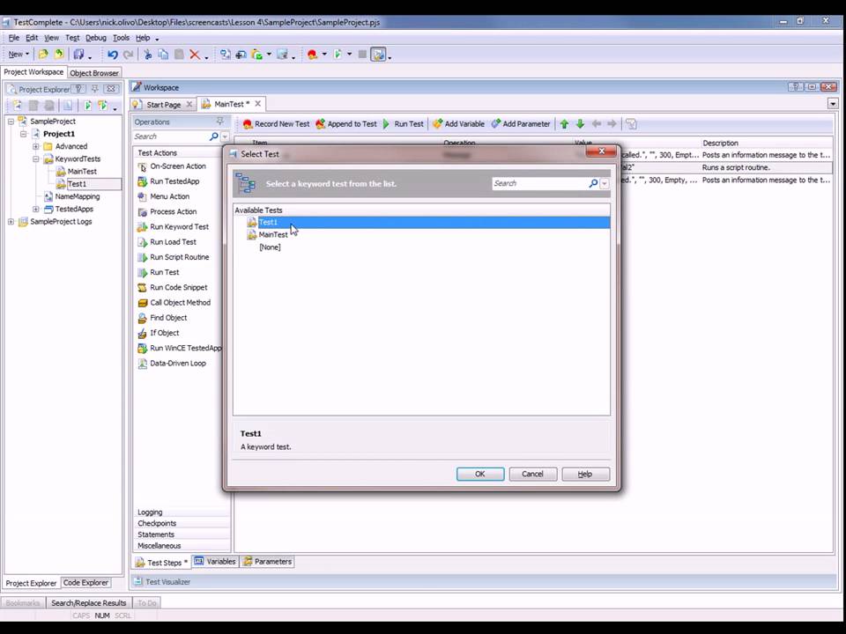
Task: Click the red Delete X icon
Action: [195, 55]
